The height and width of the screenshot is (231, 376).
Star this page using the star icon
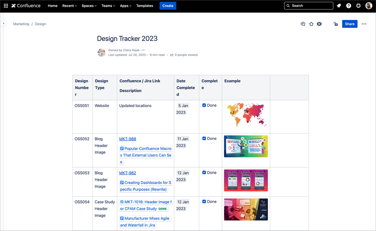pyautogui.click(x=311, y=24)
